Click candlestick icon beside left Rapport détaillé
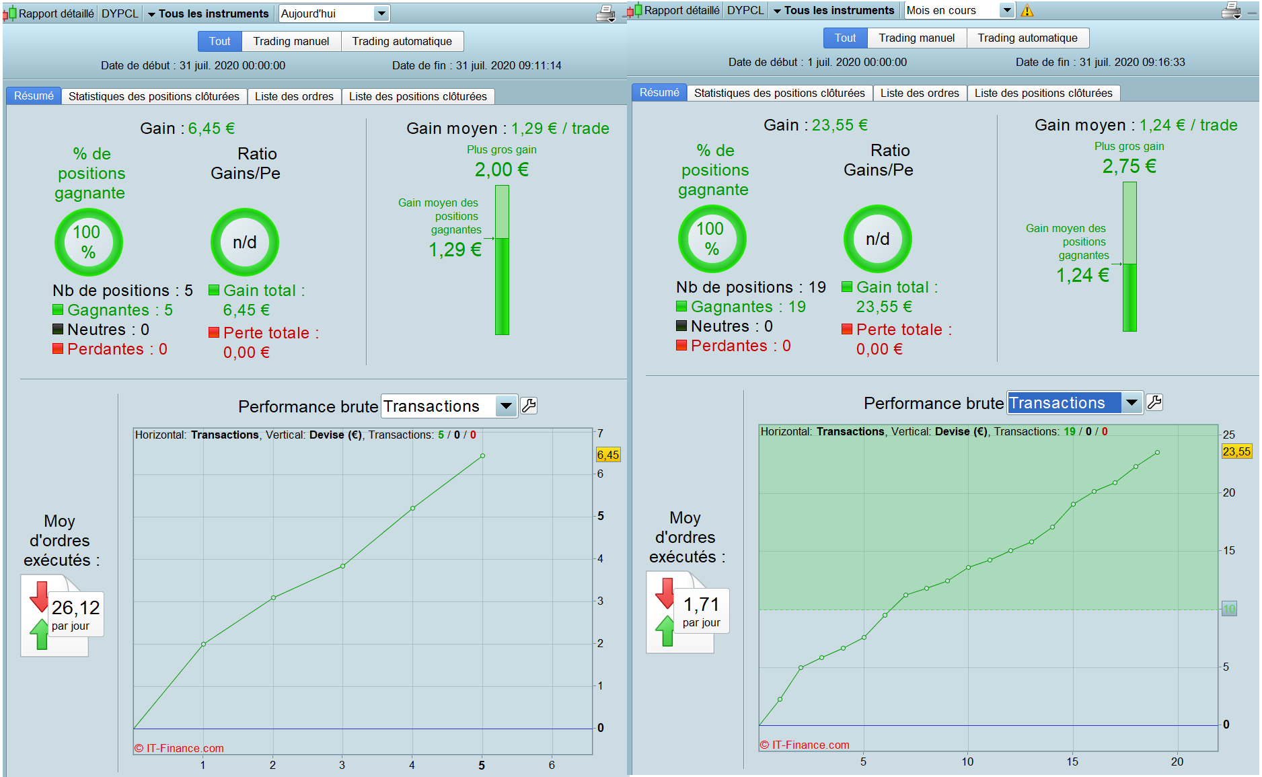The height and width of the screenshot is (777, 1262). 9,13
